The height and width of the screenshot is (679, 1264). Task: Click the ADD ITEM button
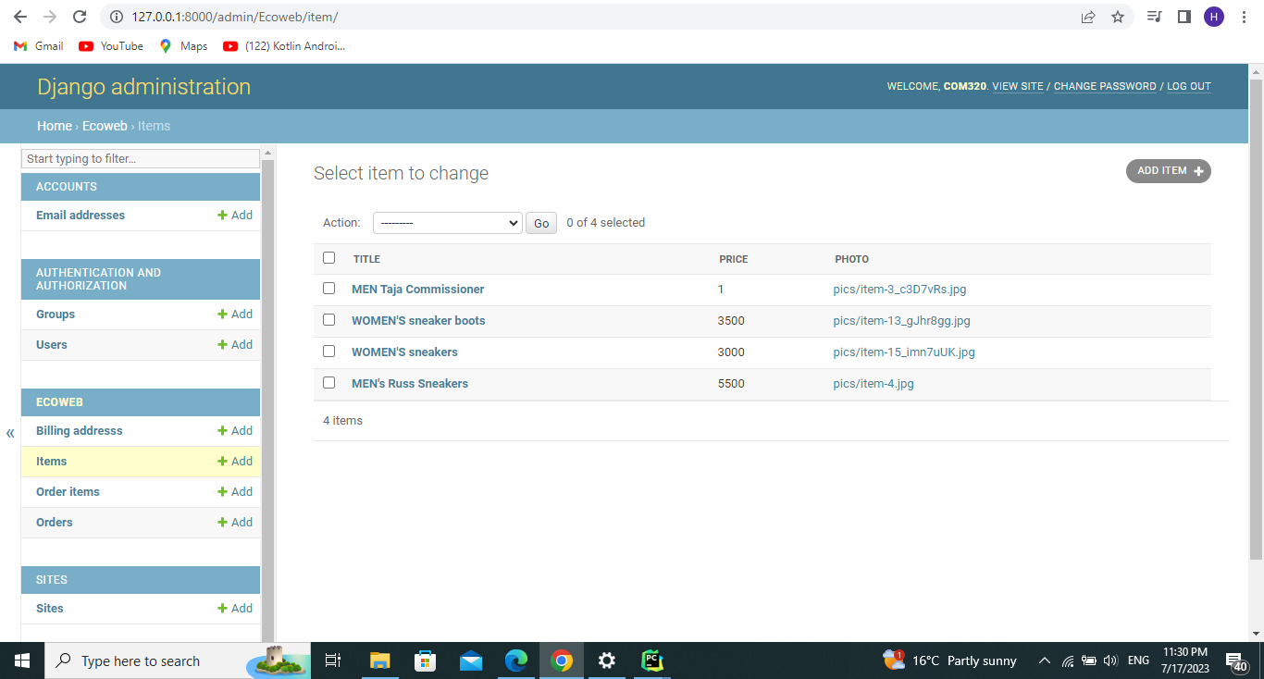click(x=1168, y=170)
